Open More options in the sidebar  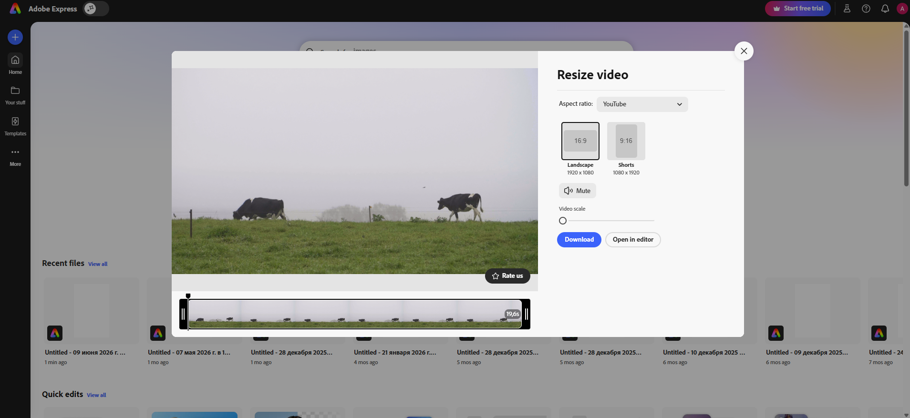click(x=15, y=157)
